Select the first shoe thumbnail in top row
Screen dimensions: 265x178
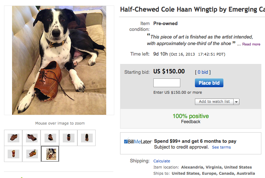point(14,138)
